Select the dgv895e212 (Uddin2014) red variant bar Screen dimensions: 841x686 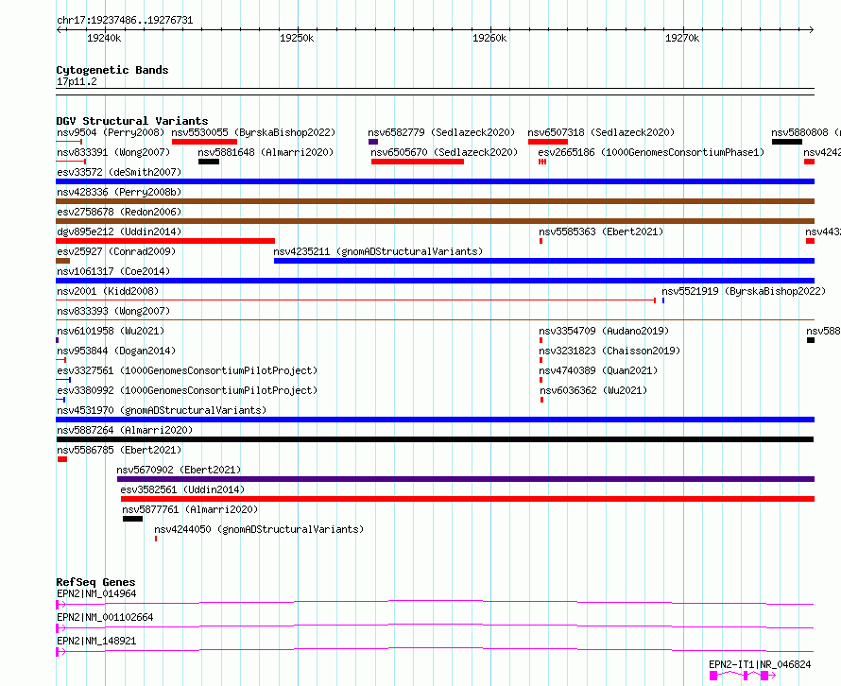pos(165,241)
